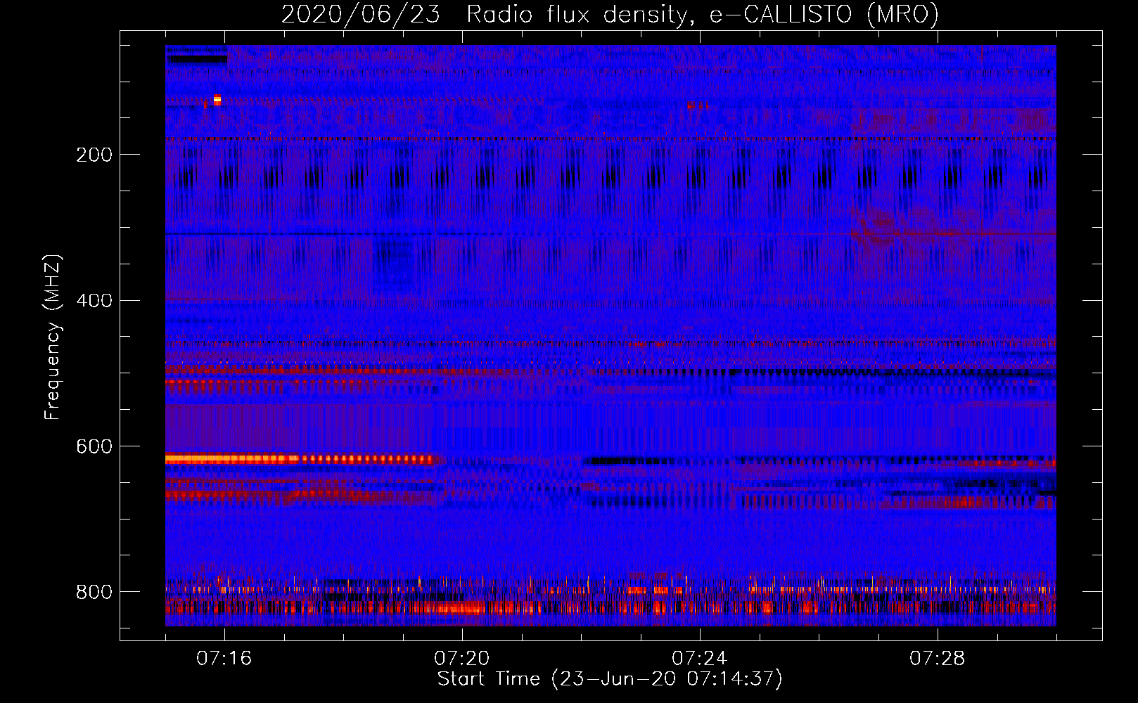Click the 07:20 time tick label
The width and height of the screenshot is (1138, 703).
(462, 658)
